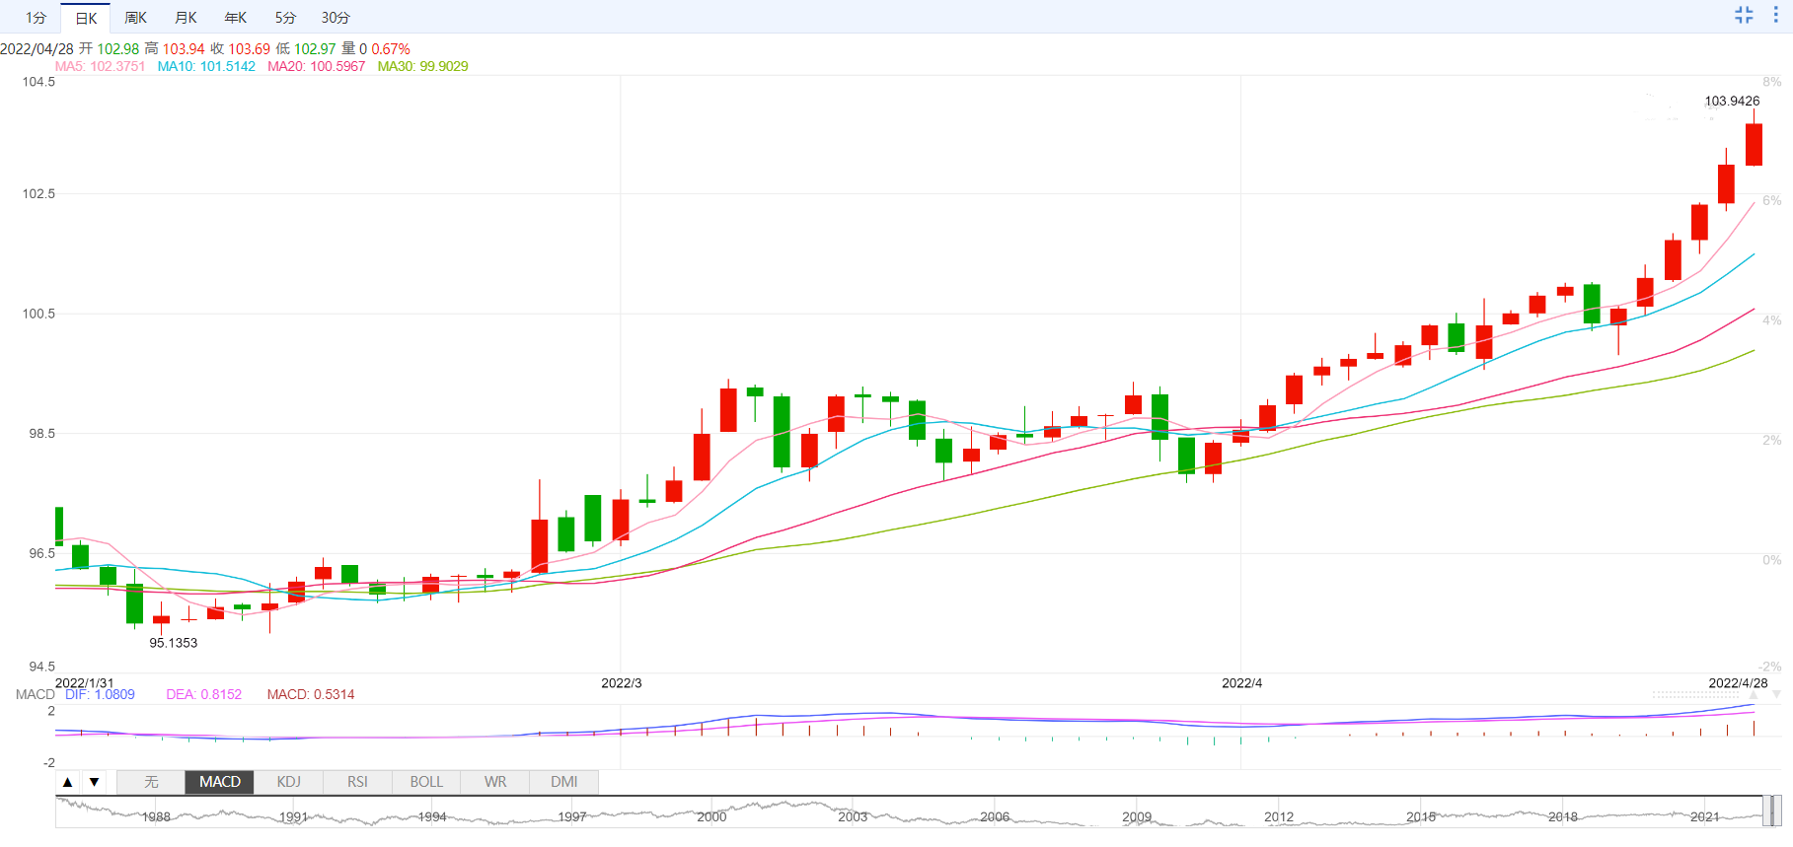Select the 月K monthly chart tab
This screenshot has height=847, width=1793.
click(185, 18)
